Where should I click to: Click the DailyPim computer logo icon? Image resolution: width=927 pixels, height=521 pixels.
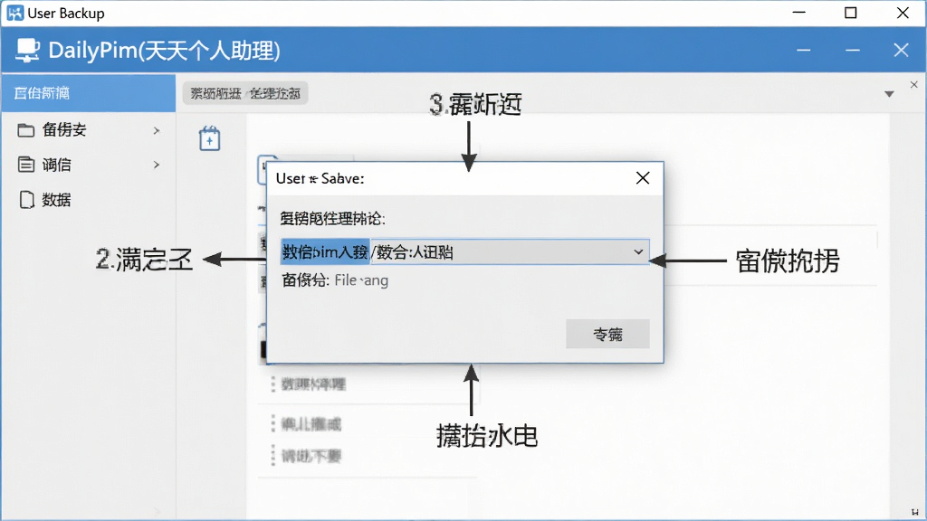[27, 51]
